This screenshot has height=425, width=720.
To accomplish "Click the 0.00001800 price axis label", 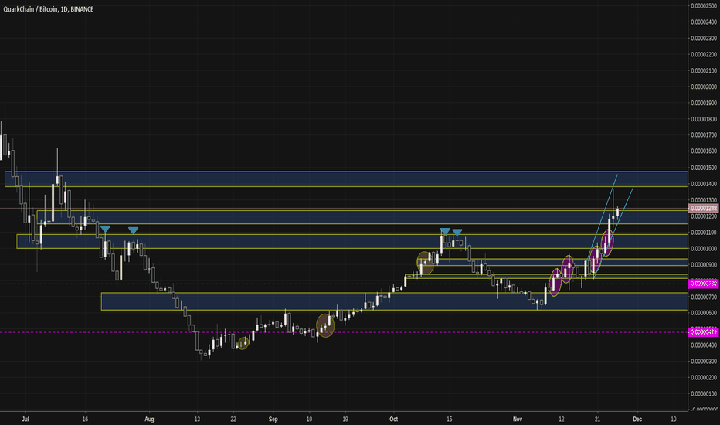I will click(x=704, y=119).
